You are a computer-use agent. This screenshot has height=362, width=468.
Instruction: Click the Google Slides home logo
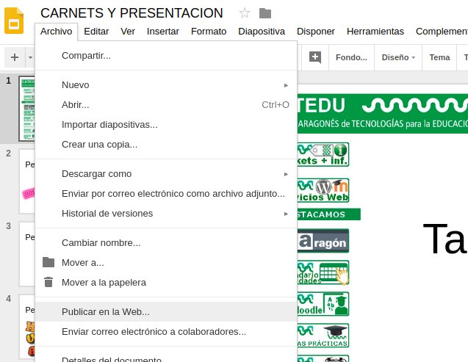coord(14,21)
